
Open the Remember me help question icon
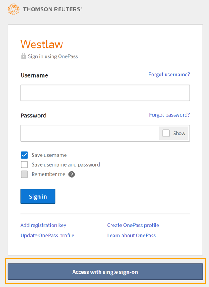71,174
